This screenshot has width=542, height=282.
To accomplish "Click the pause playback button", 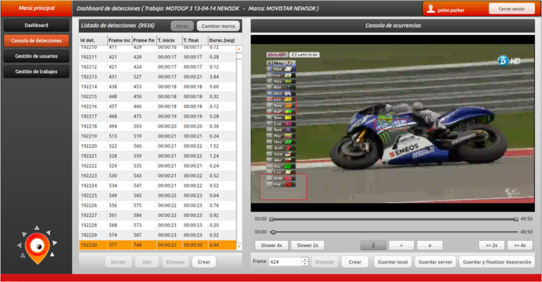I will (373, 246).
